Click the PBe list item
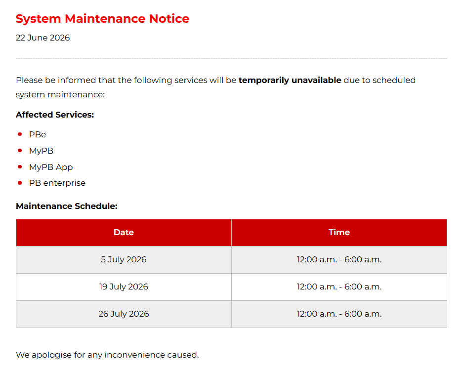The image size is (463, 369). [x=38, y=135]
